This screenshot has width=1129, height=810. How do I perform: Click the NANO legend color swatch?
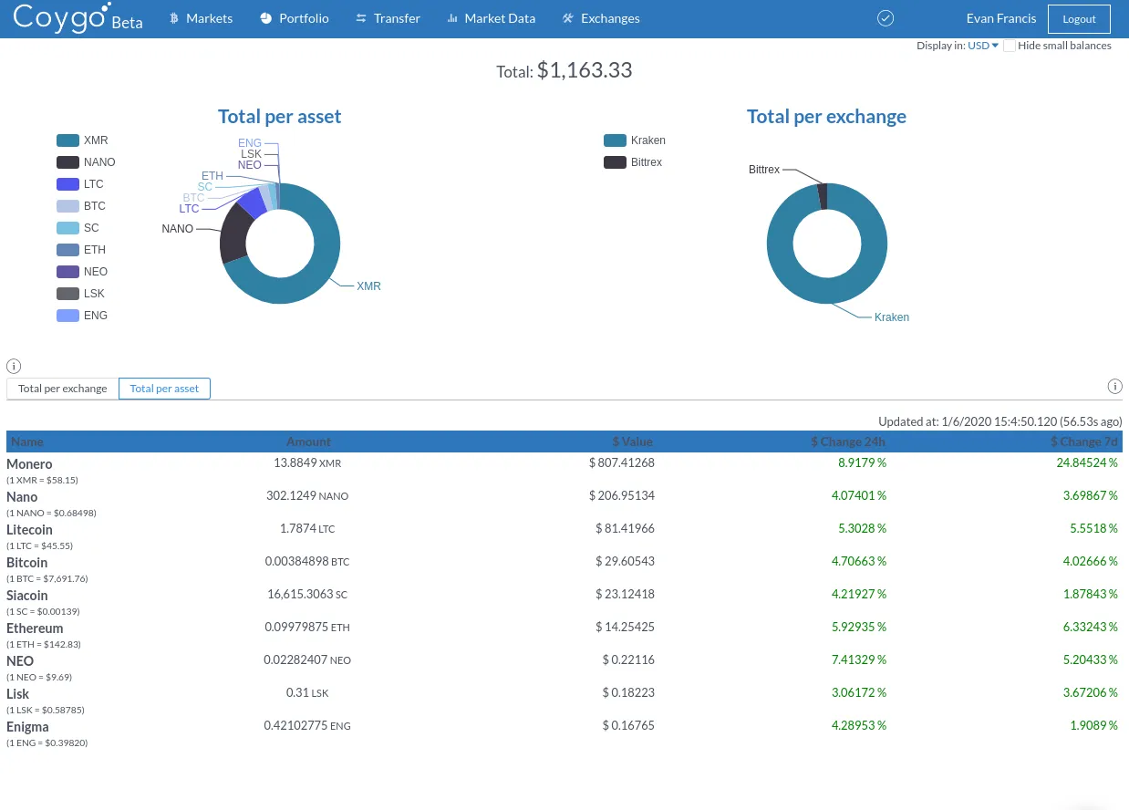coord(67,162)
